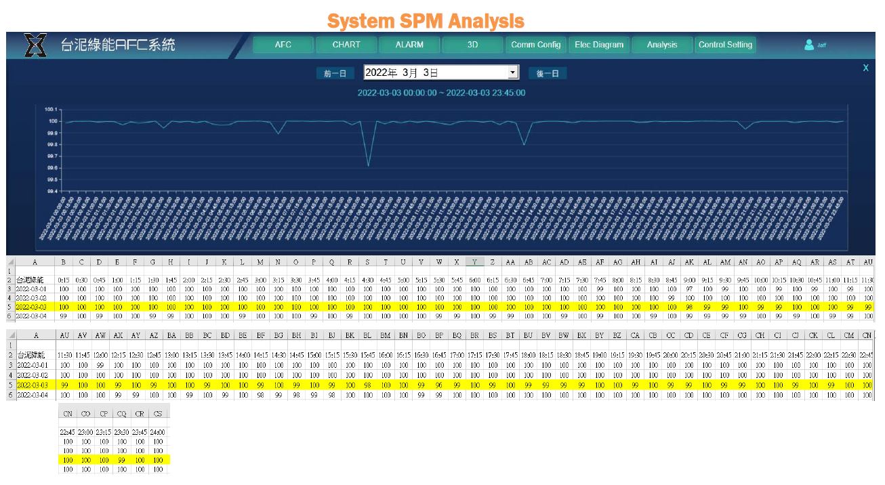Expand the date picker dropdown arrow

tap(513, 72)
